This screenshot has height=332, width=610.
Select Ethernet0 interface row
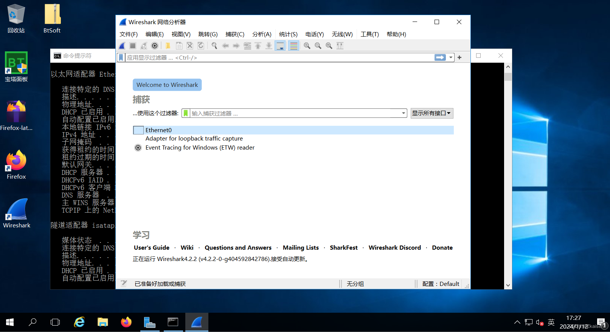pos(293,130)
